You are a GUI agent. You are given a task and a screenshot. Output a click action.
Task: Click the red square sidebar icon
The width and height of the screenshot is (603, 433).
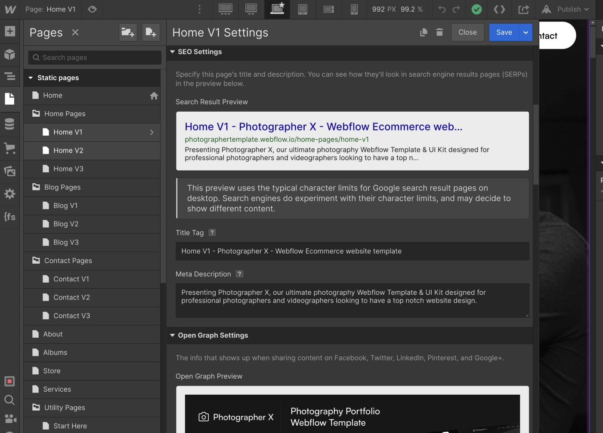click(x=9, y=381)
